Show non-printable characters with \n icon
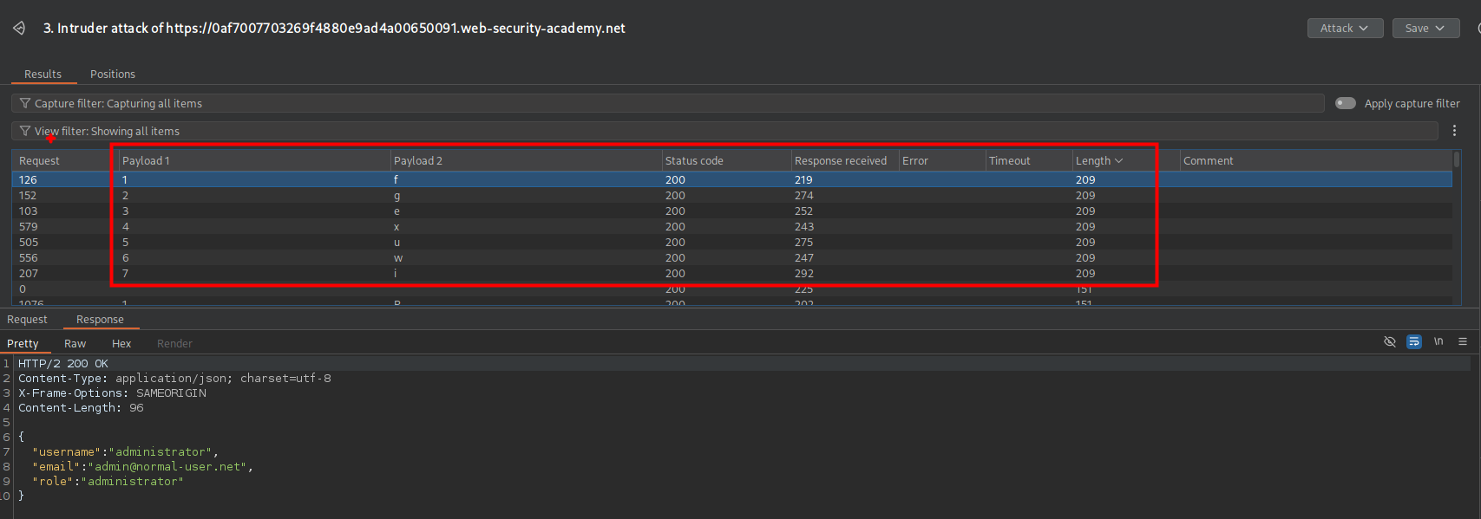This screenshot has width=1481, height=519. point(1438,341)
